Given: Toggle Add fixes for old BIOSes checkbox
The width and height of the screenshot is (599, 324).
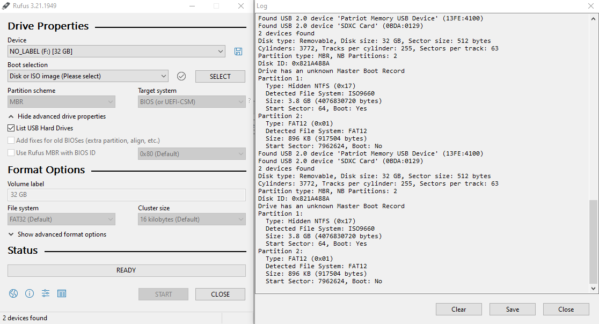Looking at the screenshot, I should click(11, 141).
